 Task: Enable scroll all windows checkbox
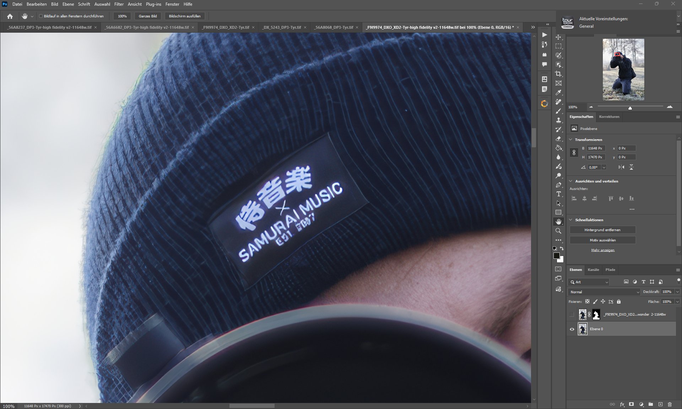41,16
